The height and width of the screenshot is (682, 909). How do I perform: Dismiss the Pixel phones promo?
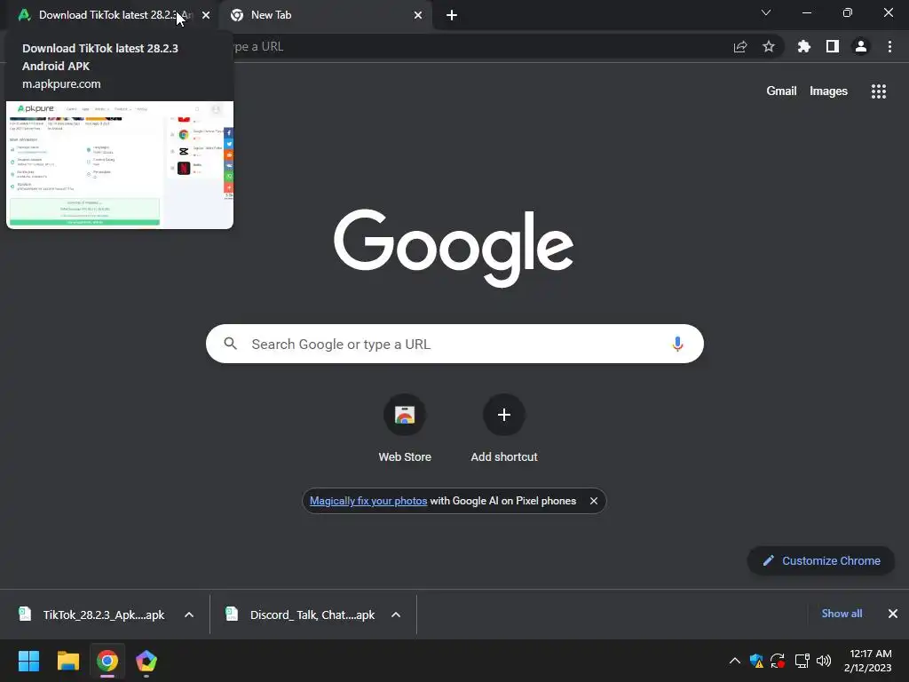coord(594,501)
